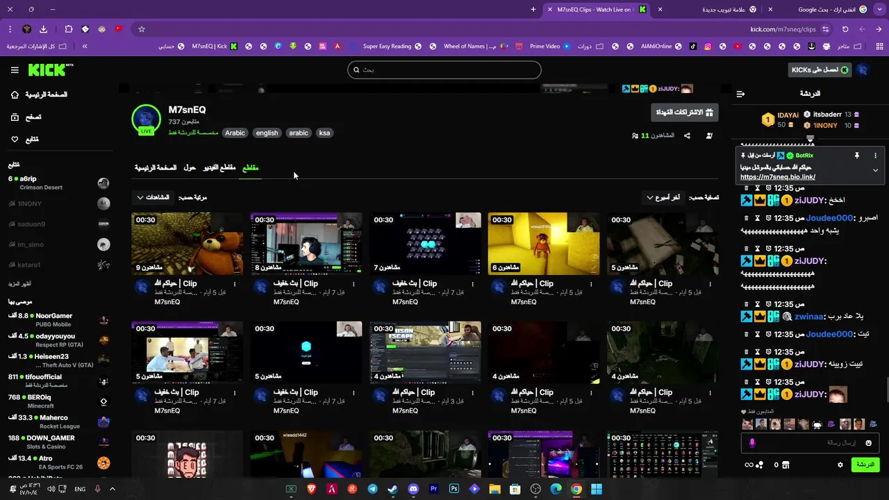Open Windows Start button

click(x=597, y=489)
